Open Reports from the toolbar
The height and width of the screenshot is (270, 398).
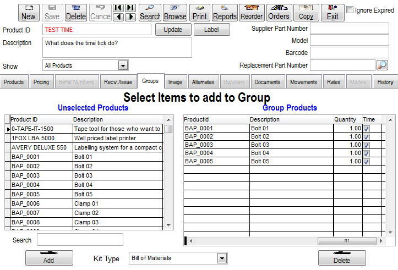[x=225, y=12]
